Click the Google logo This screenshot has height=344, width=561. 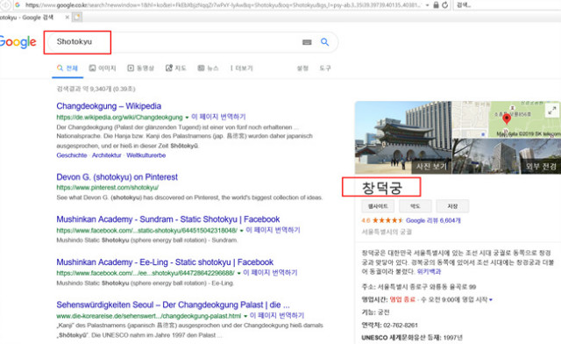pyautogui.click(x=18, y=42)
